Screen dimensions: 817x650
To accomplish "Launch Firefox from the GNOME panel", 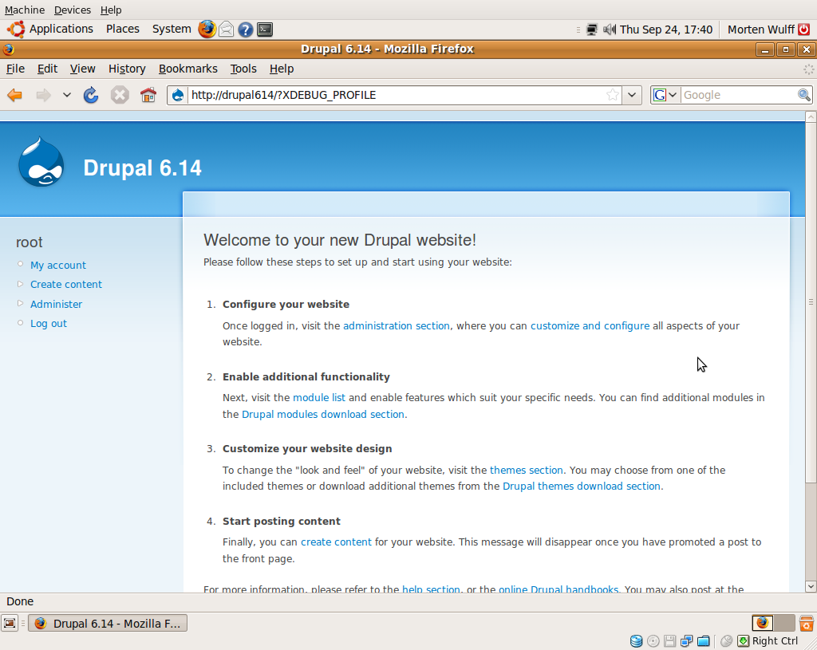I will [207, 30].
